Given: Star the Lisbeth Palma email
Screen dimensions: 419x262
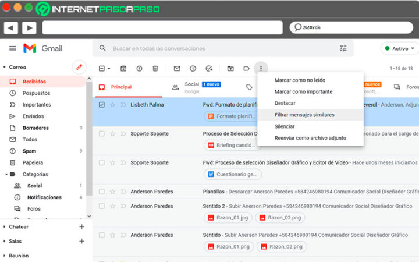Looking at the screenshot, I should pyautogui.click(x=112, y=105).
